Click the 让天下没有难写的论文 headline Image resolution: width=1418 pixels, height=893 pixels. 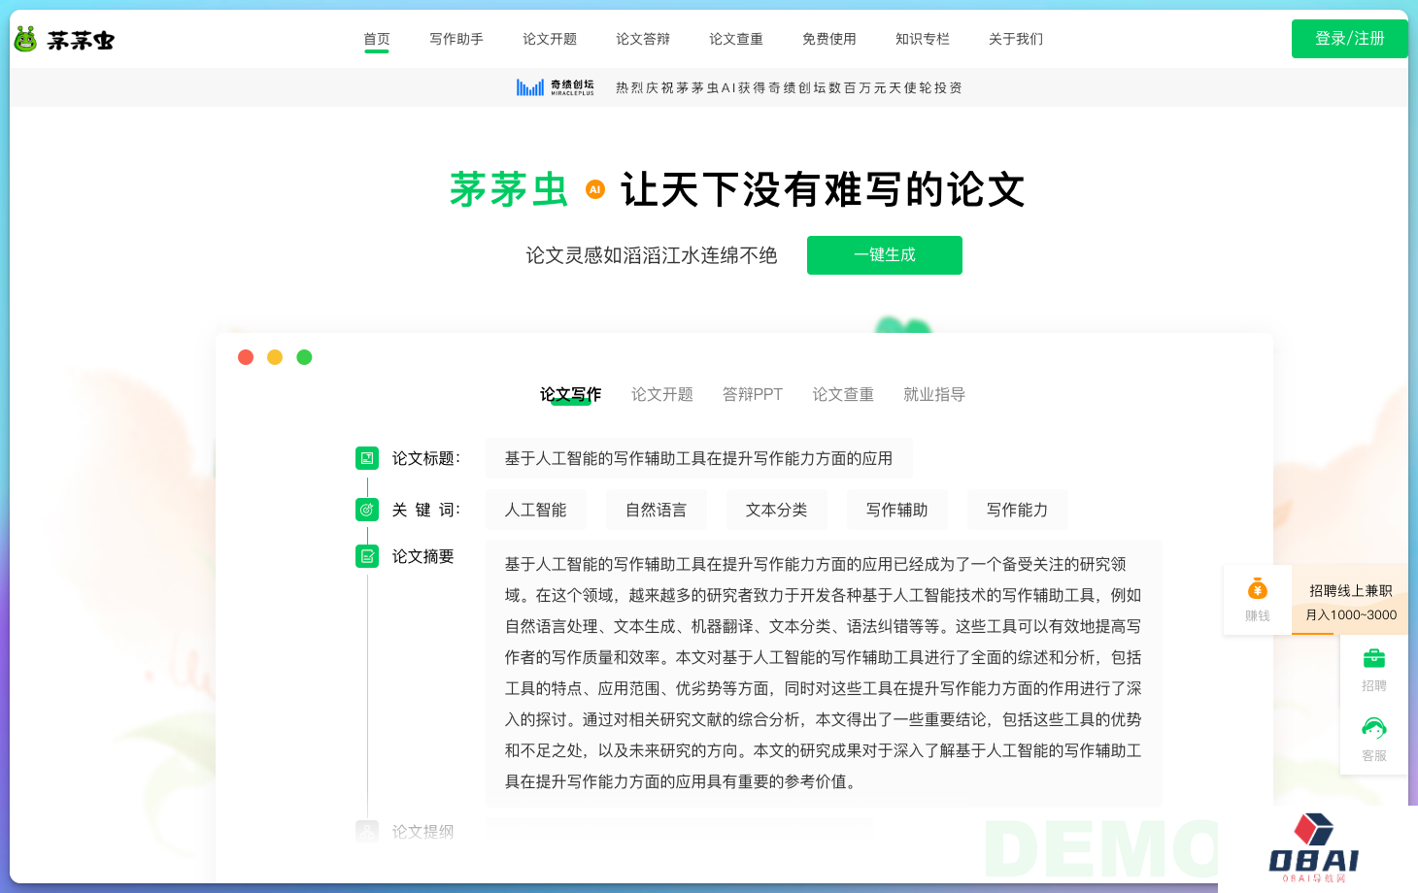coord(824,189)
